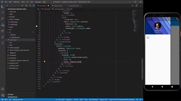Collapse the defaults subfolder

point(13,35)
